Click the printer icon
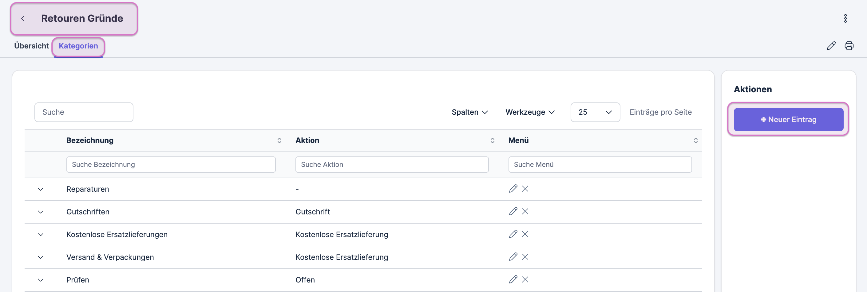 (849, 46)
